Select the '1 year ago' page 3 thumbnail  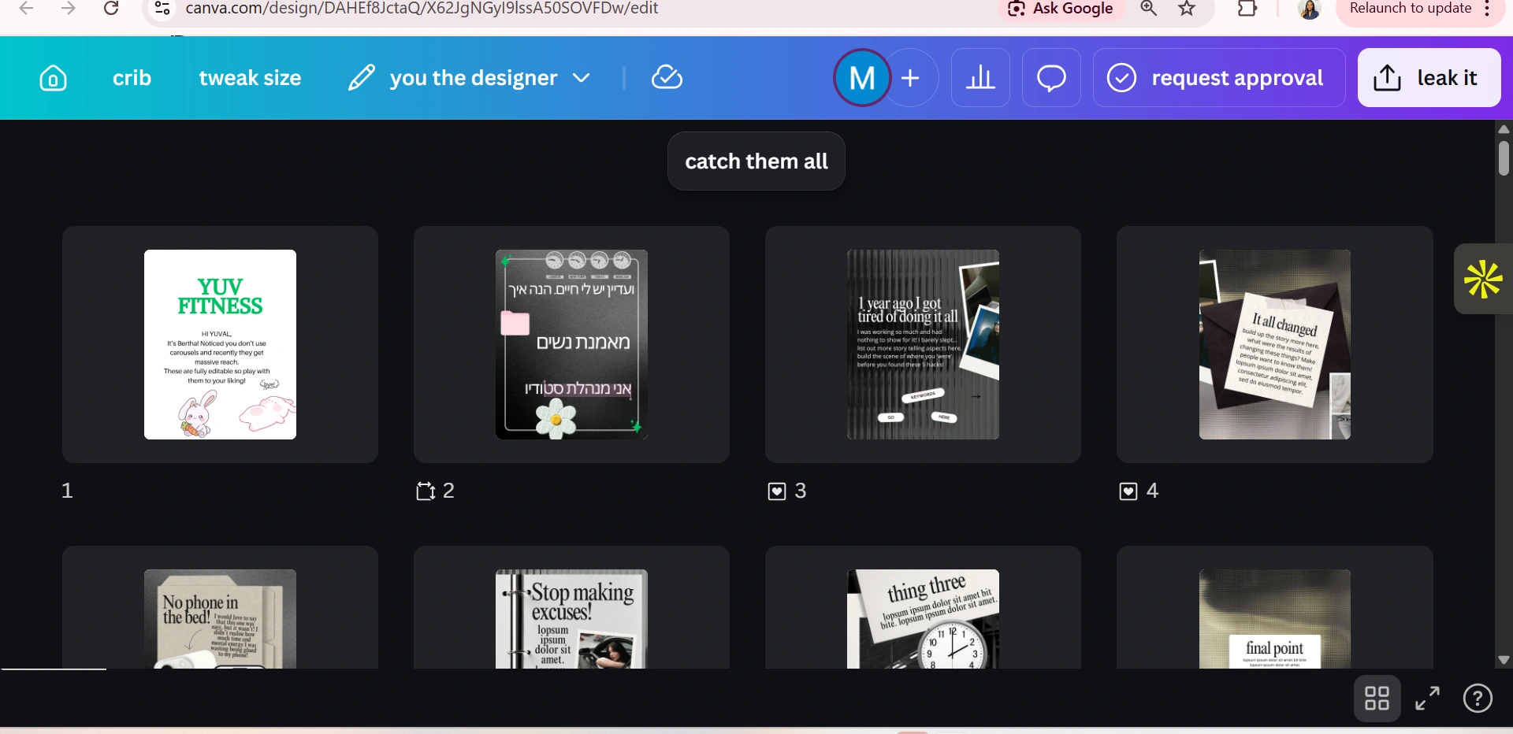pyautogui.click(x=923, y=344)
